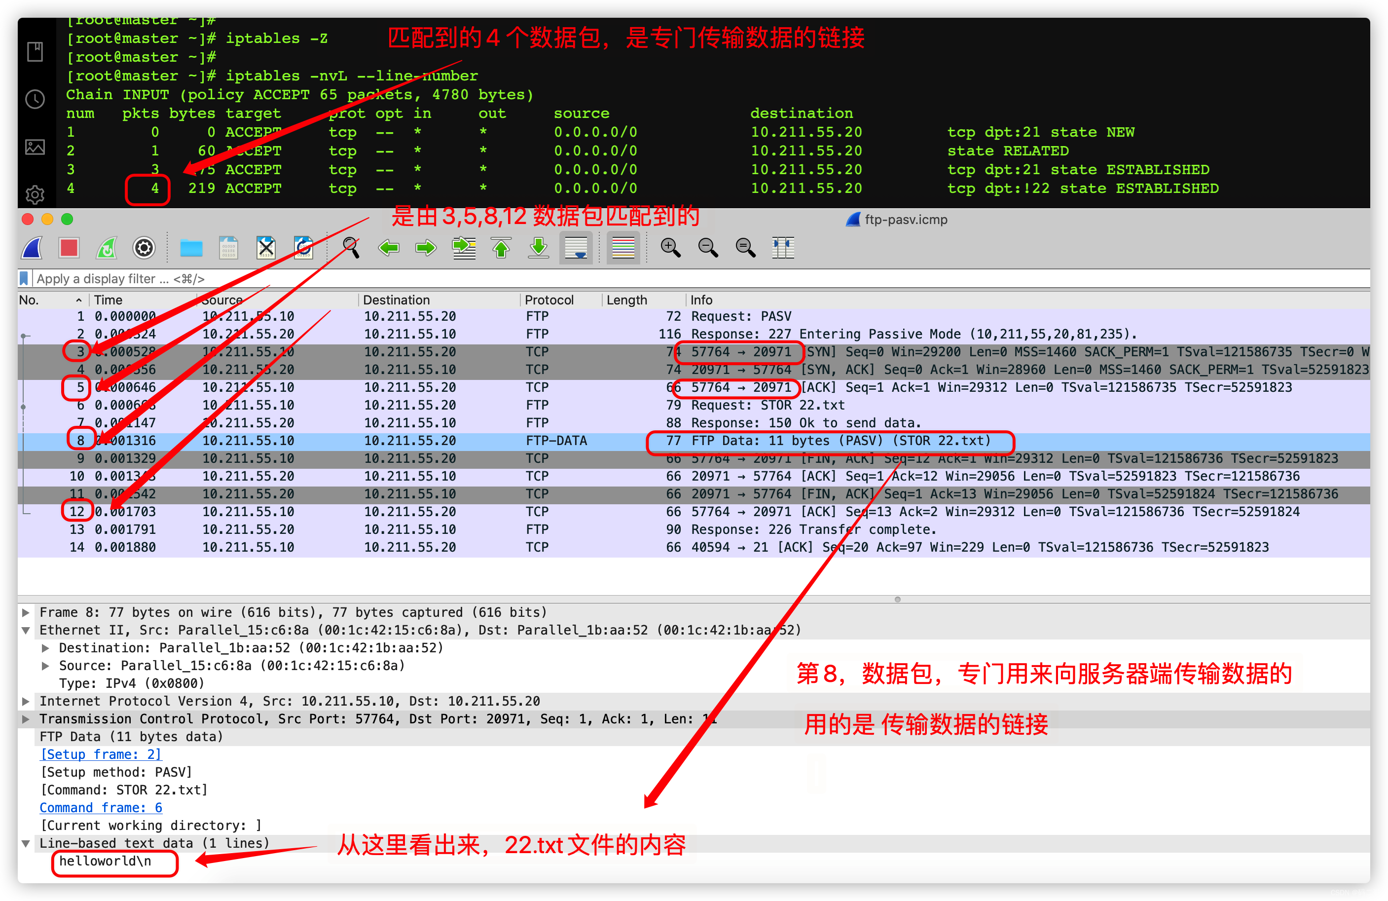Sort by the Protocol column header
Viewport: 1388px width, 901px height.
click(561, 300)
